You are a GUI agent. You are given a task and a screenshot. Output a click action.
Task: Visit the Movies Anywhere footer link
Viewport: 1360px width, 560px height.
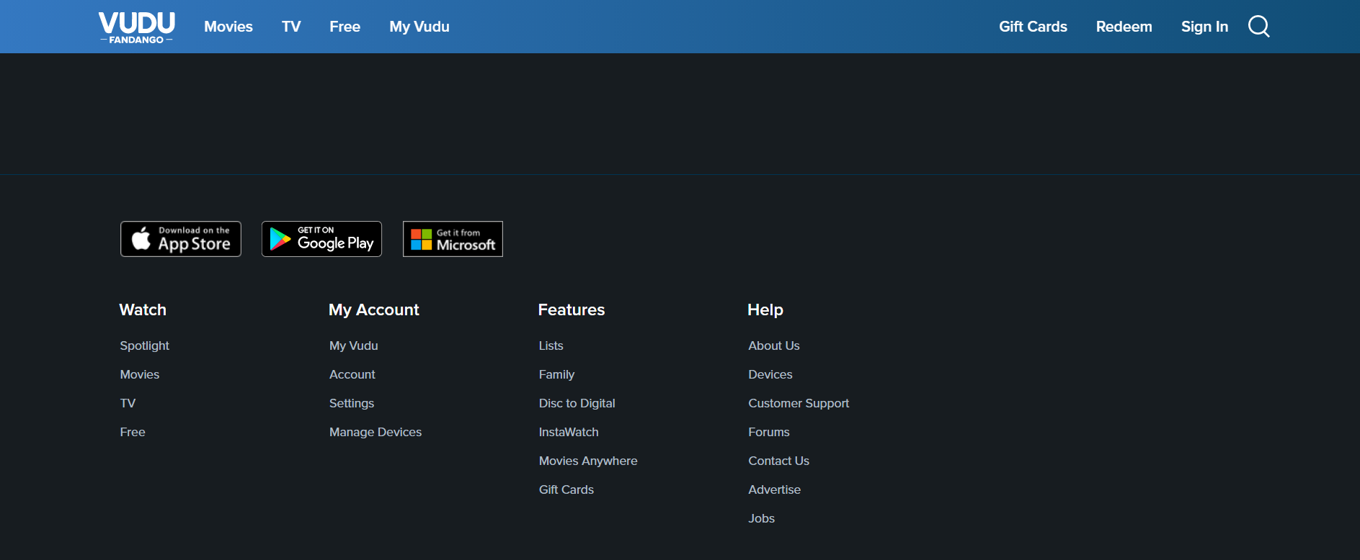(x=588, y=461)
